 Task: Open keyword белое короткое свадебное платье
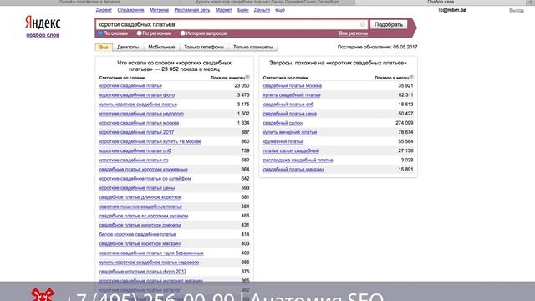[137, 234]
